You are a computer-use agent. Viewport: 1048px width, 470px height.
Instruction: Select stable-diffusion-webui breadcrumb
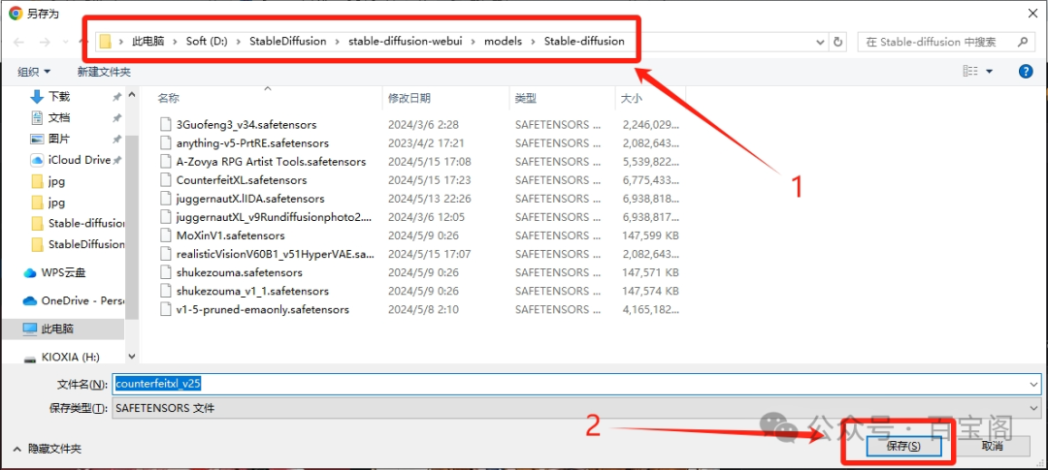406,42
